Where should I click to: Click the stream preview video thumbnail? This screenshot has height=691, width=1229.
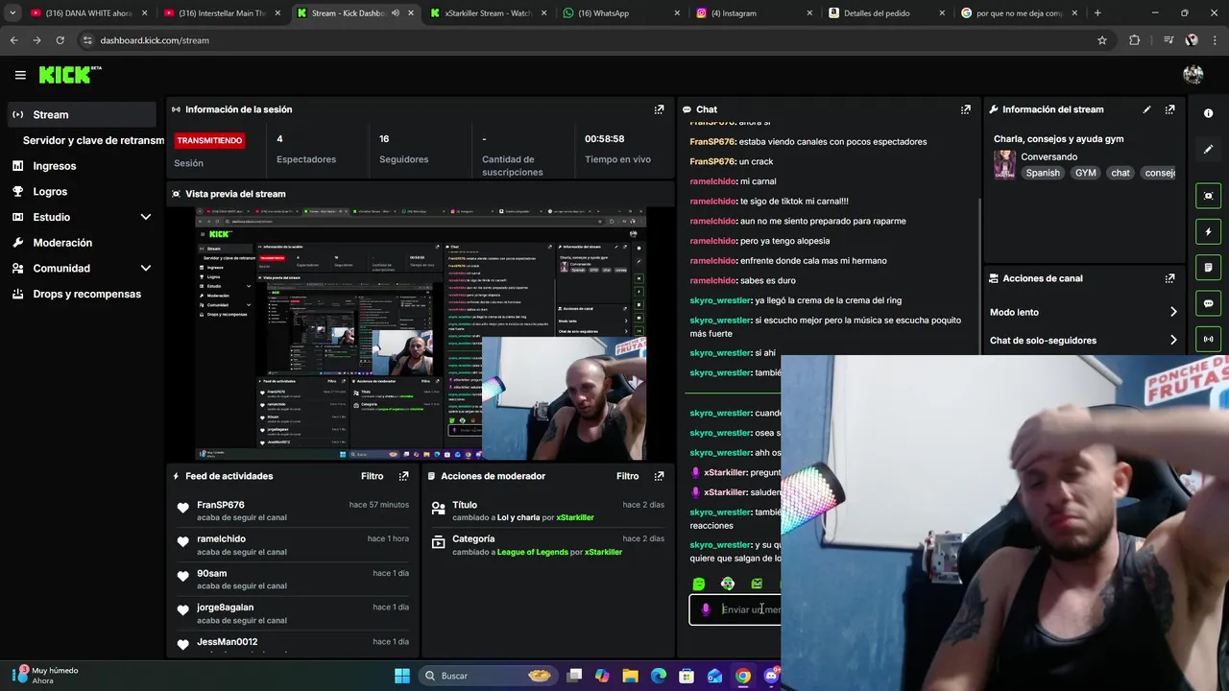point(421,333)
